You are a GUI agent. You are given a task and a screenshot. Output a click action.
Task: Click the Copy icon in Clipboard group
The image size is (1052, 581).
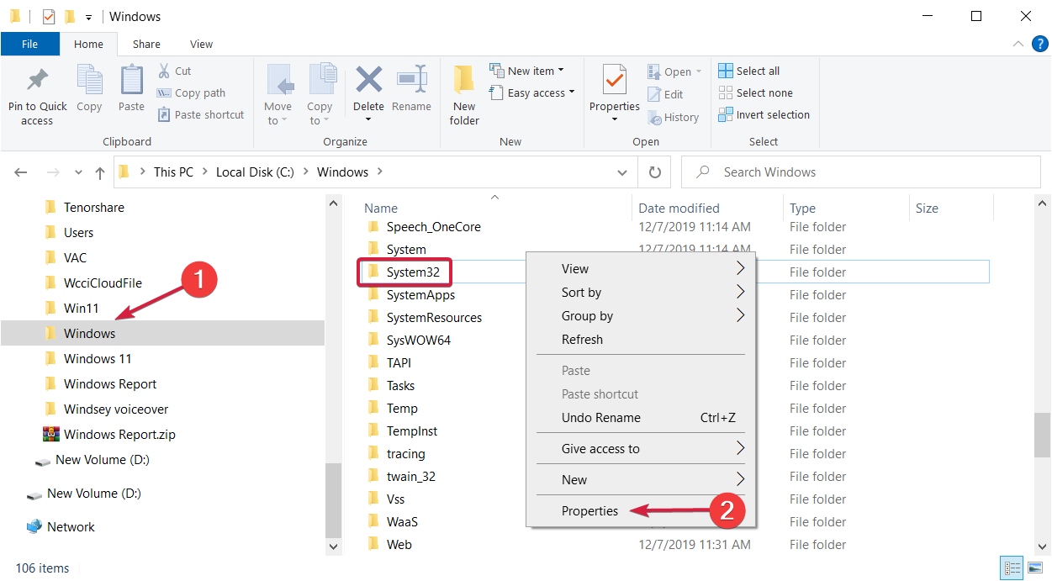pyautogui.click(x=89, y=81)
